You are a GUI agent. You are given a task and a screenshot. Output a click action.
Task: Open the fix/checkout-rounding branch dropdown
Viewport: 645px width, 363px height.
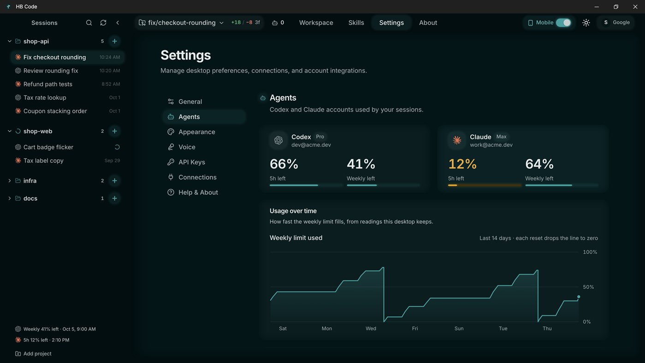(181, 23)
